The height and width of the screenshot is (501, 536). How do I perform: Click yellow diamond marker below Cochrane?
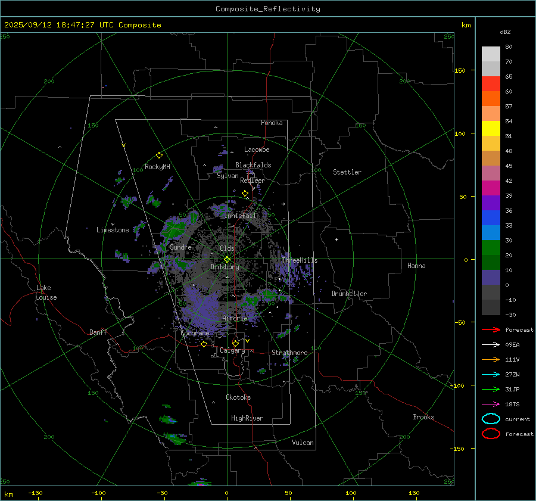[x=204, y=344]
